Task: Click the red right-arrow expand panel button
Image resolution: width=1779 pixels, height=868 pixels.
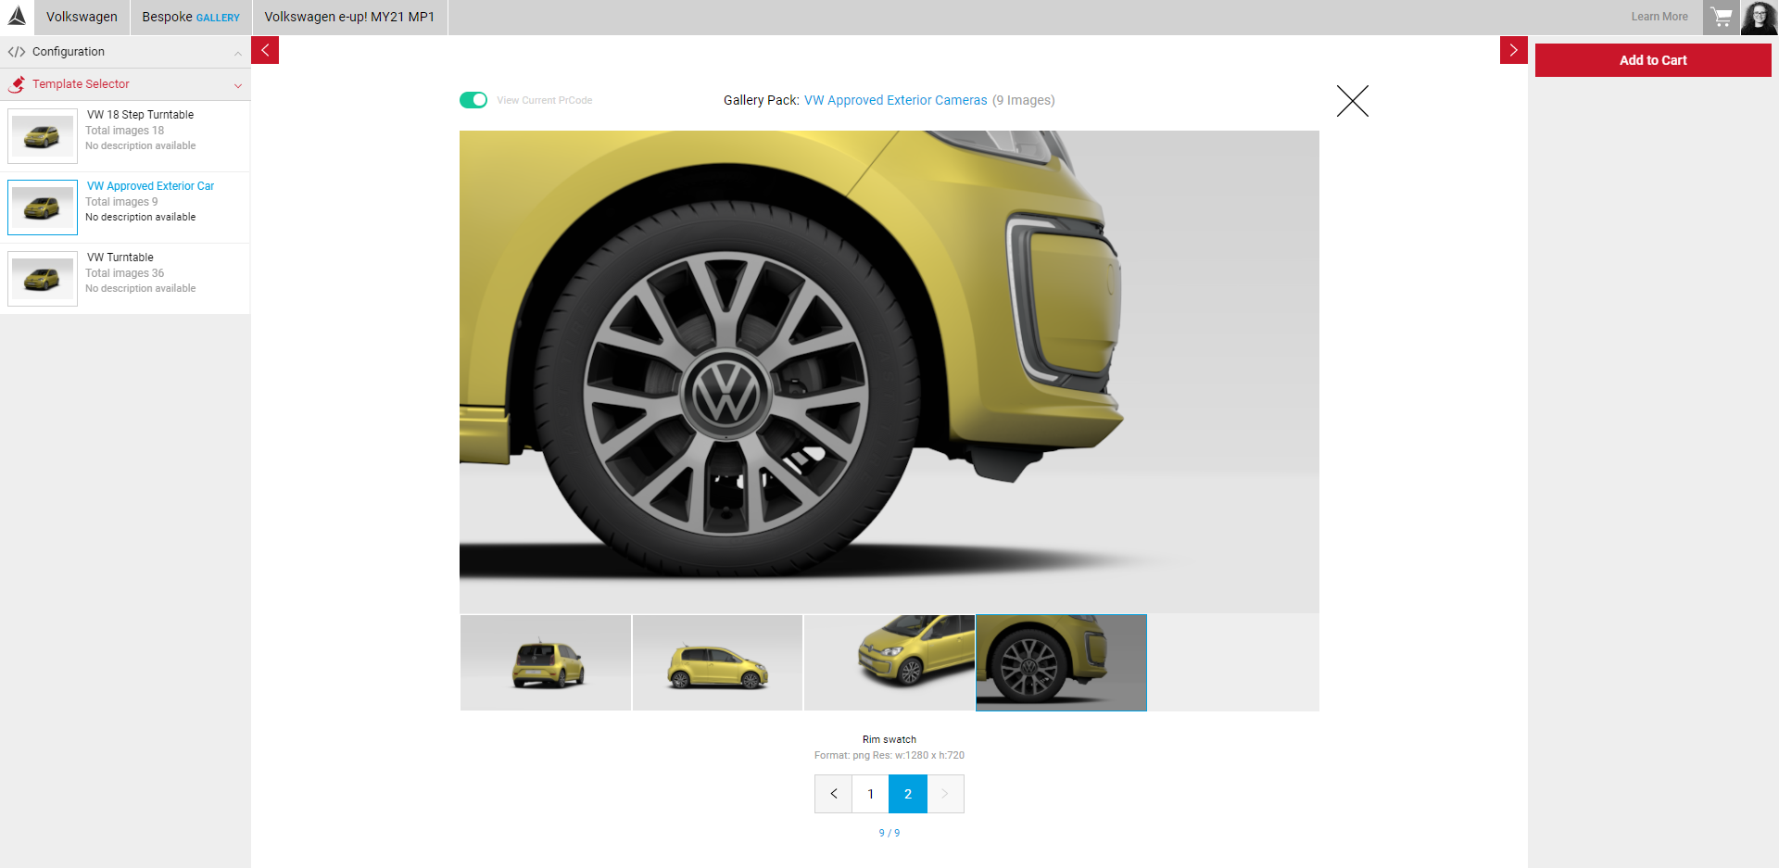Action: (x=1514, y=50)
